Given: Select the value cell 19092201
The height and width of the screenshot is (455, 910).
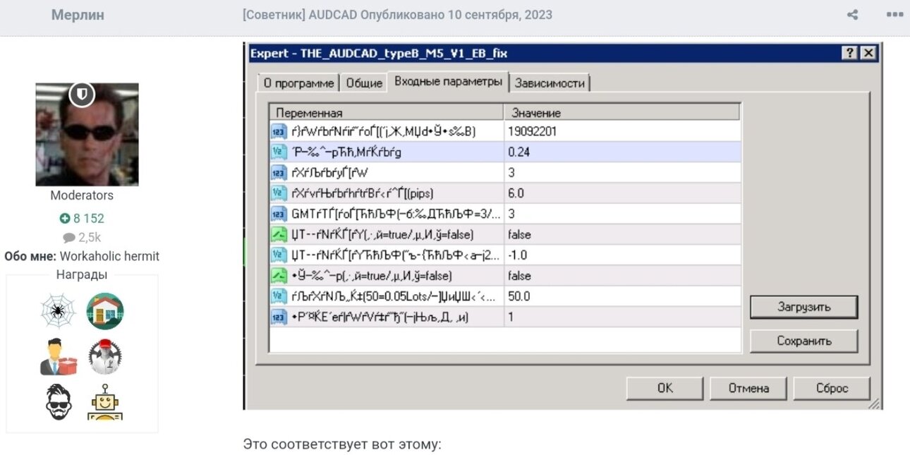Looking at the screenshot, I should [622, 131].
